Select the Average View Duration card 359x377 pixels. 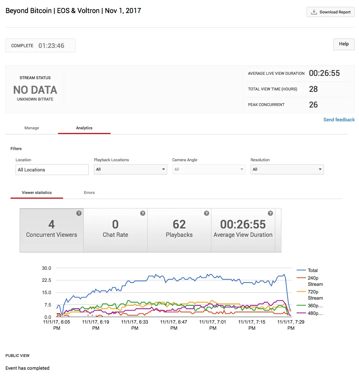pos(243,230)
